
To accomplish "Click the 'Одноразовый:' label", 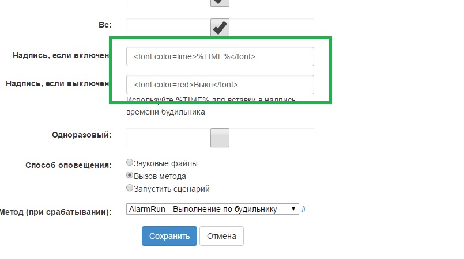I will pos(81,135).
